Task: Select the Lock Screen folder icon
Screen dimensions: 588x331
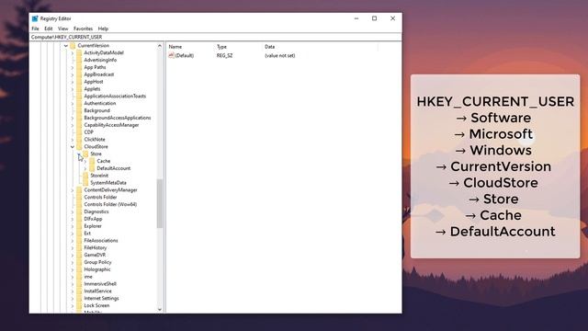Action: click(79, 305)
